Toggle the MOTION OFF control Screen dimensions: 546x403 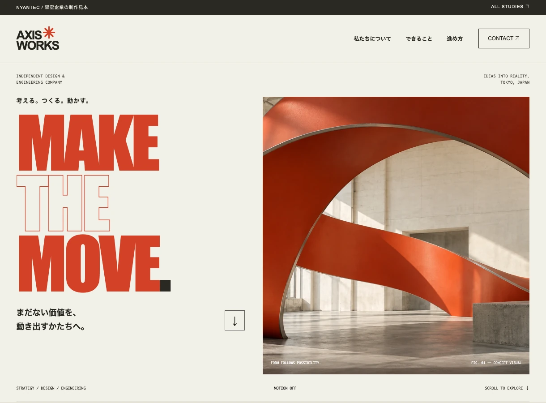(x=285, y=388)
